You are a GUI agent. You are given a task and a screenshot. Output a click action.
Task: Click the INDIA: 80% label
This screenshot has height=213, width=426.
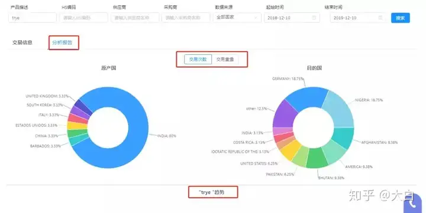(x=166, y=136)
